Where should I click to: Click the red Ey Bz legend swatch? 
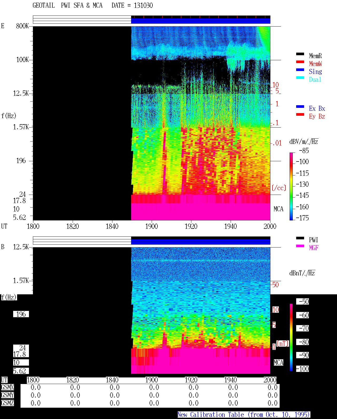[x=300, y=114]
